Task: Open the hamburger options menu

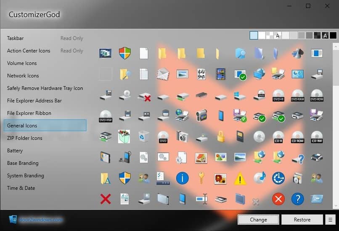Action: click(x=331, y=220)
